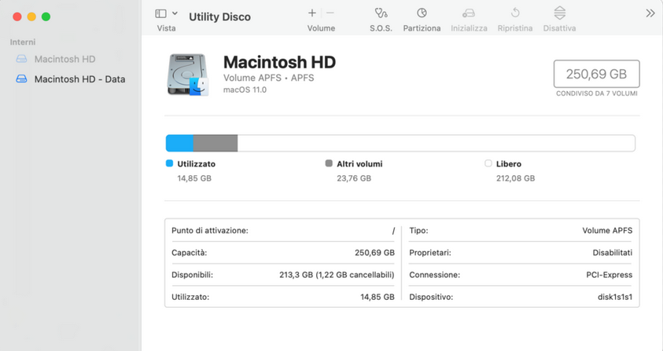
Task: Click the macOS 11.0 version text
Action: pos(245,90)
